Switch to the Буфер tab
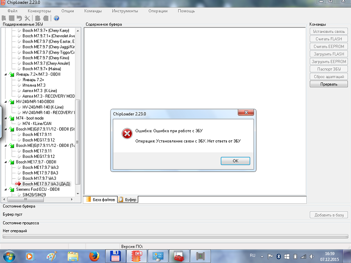The width and height of the screenshot is (351, 263). tap(128, 199)
